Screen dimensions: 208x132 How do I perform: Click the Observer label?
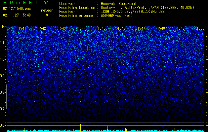[67, 4]
